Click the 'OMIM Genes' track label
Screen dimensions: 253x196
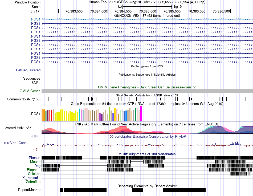point(30,91)
